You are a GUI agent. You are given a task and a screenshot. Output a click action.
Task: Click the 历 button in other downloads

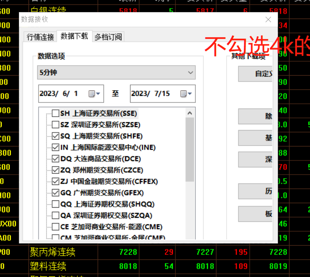click(255, 191)
